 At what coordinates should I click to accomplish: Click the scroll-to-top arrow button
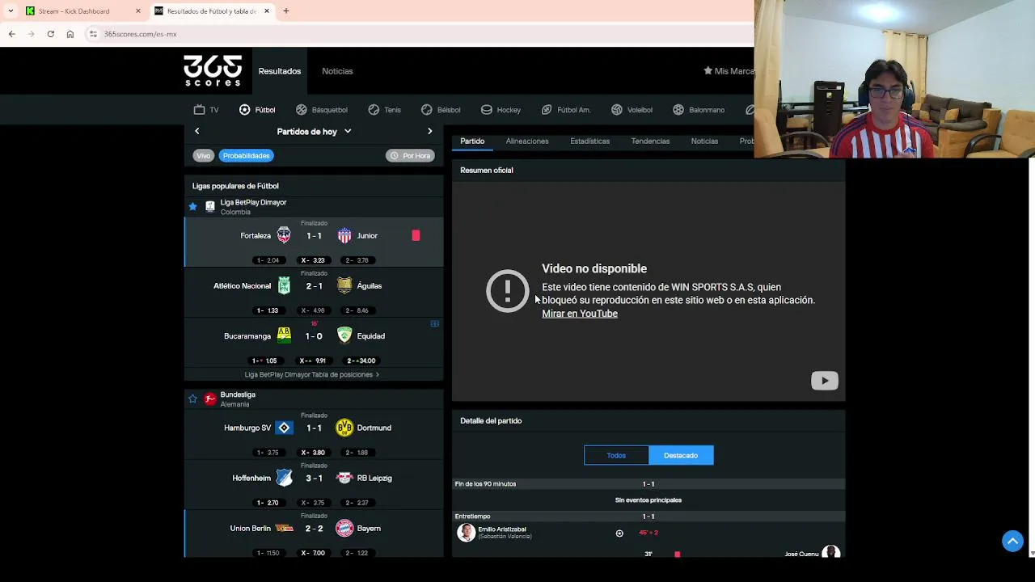pos(1012,541)
